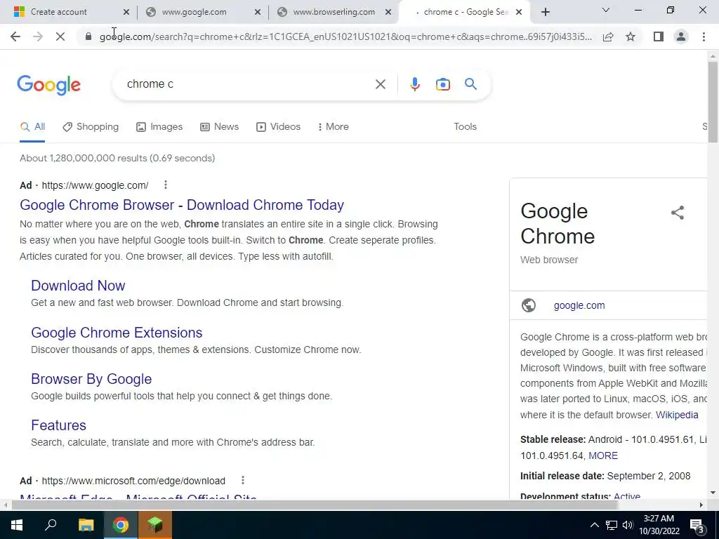Viewport: 719px width, 539px height.
Task: Close the 'chrome c - Google Search' tab
Action: [x=519, y=13]
